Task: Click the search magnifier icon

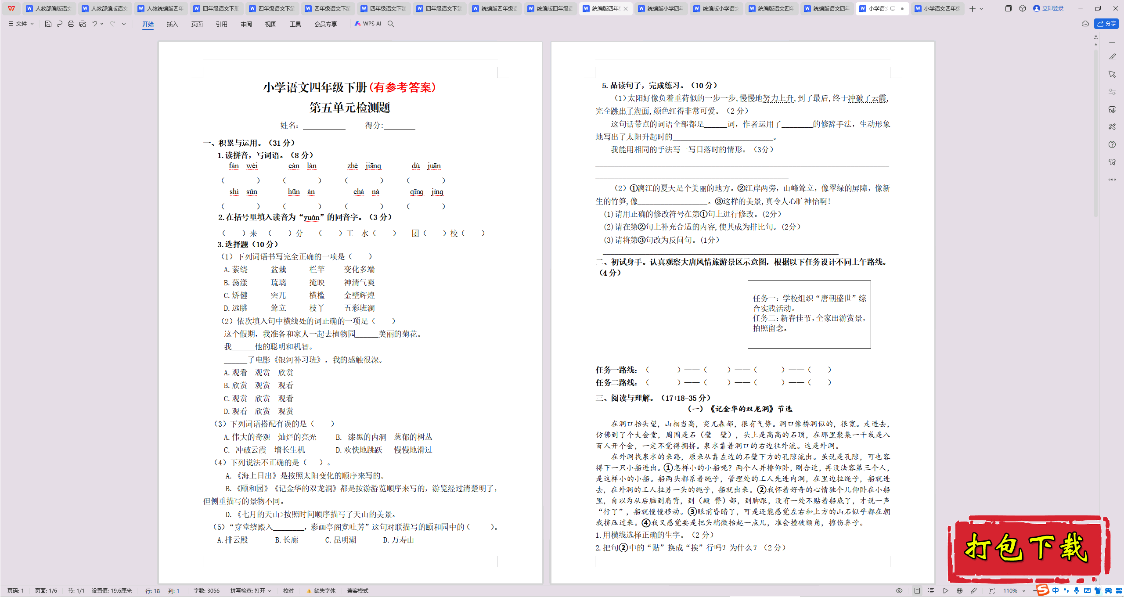Action: click(391, 24)
